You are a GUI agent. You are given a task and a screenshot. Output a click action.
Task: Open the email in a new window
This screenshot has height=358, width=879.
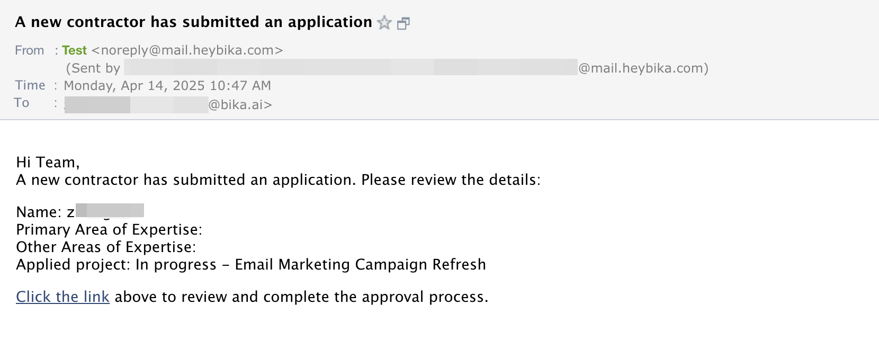(x=403, y=23)
